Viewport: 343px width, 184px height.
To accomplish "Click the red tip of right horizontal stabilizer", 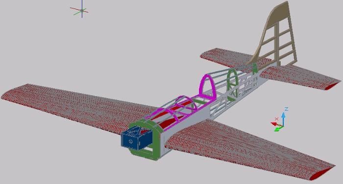I will pyautogui.click(x=332, y=86).
